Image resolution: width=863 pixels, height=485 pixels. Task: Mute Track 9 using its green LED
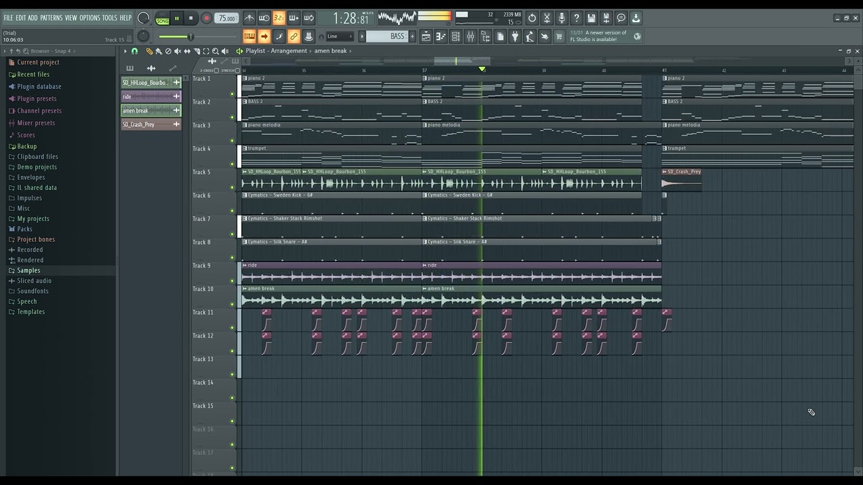[x=233, y=281]
